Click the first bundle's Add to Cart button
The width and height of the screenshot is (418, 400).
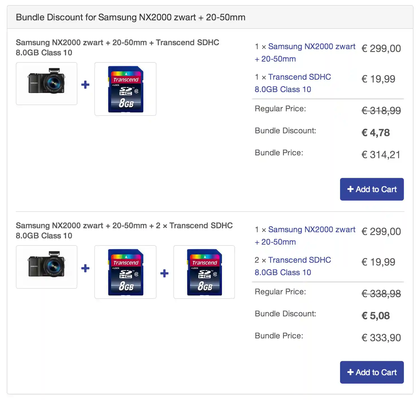(x=372, y=189)
